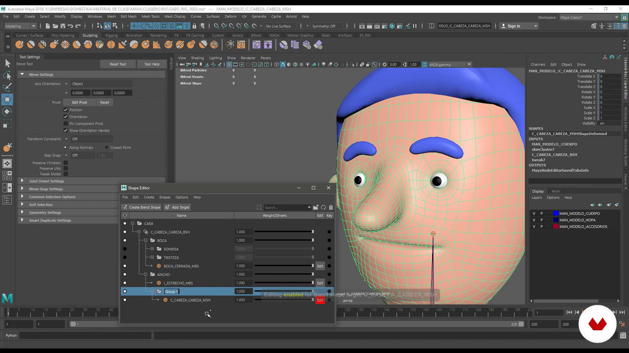Go to start of playback range
629x353 pixels.
tap(569, 312)
